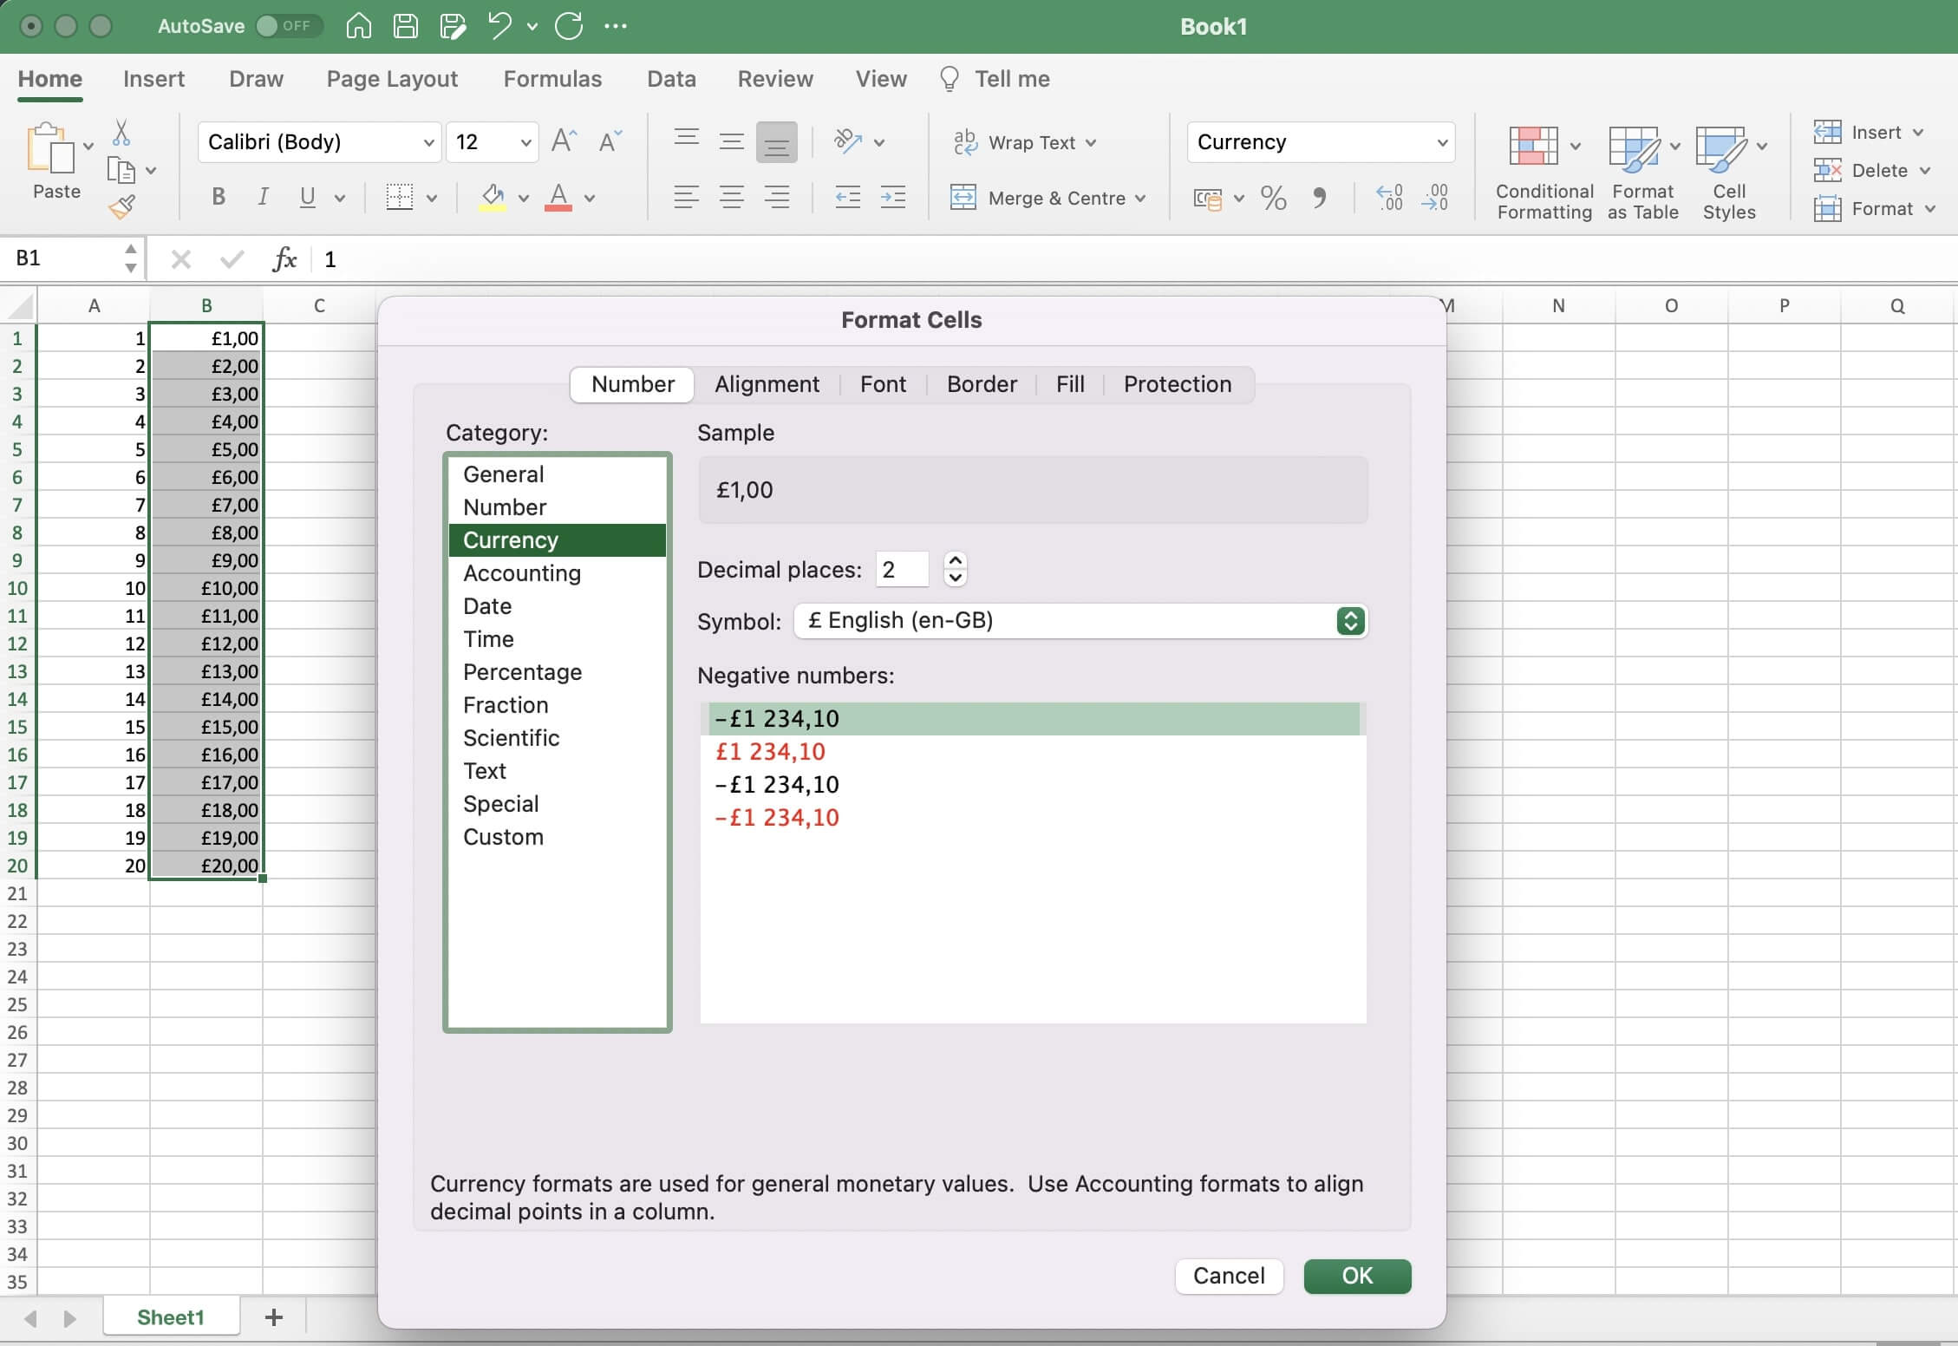Open the Formulas ribbon tab
Screen dimensions: 1958x1346
(552, 79)
